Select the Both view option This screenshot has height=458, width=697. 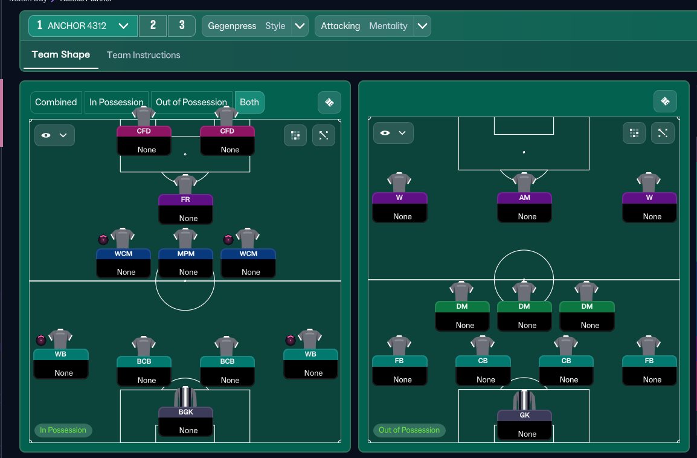(x=249, y=102)
